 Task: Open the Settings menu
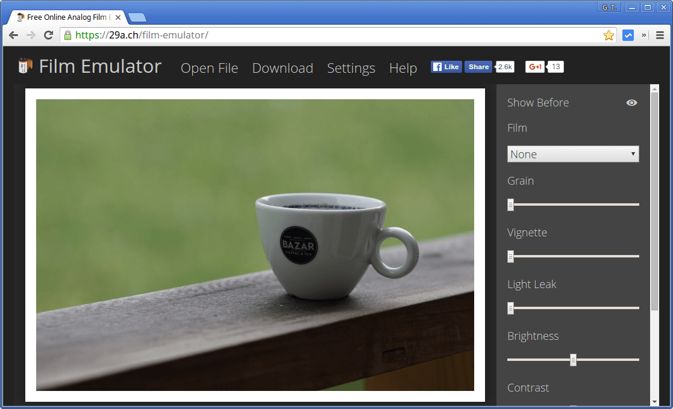pos(351,68)
